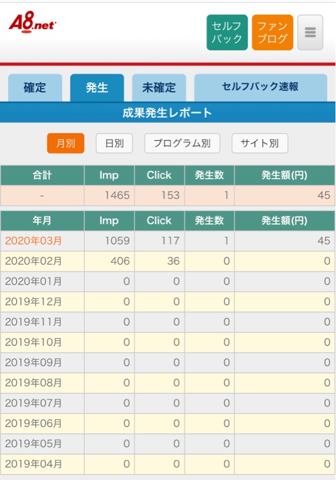Viewport: 336px width, 480px height.
Task: Switch to プログラム別 report view
Action: (182, 143)
